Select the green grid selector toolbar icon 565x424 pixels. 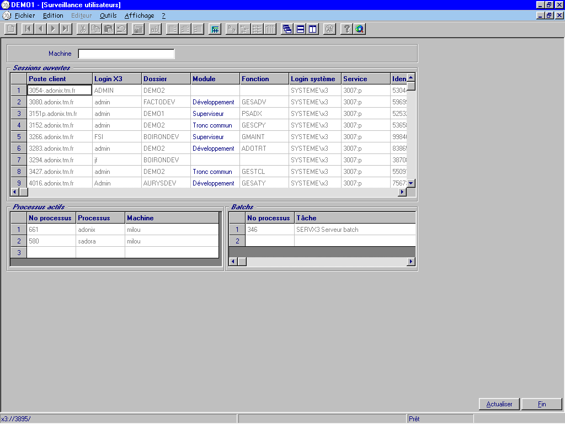215,29
